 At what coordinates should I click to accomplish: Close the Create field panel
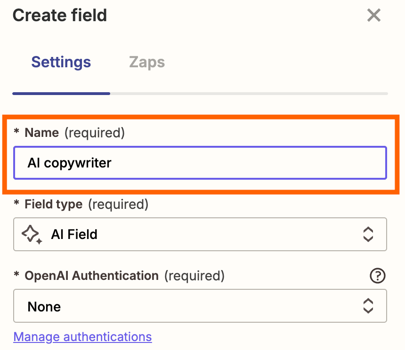click(x=374, y=16)
